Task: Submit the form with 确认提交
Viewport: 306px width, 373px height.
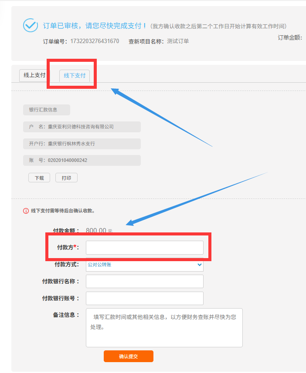Action: pos(128,356)
